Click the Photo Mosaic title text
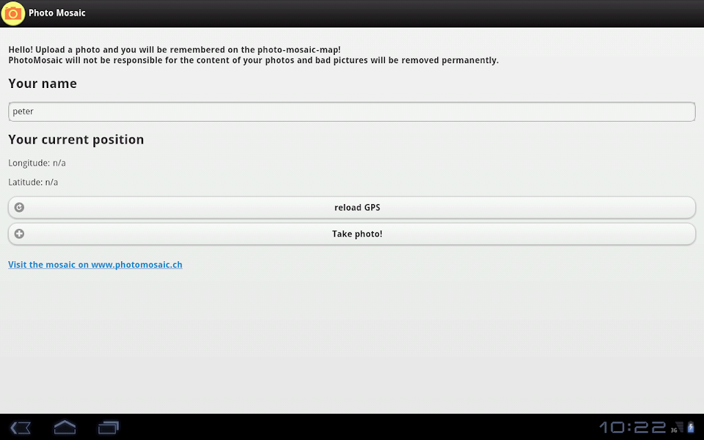Image resolution: width=704 pixels, height=440 pixels. [x=57, y=13]
